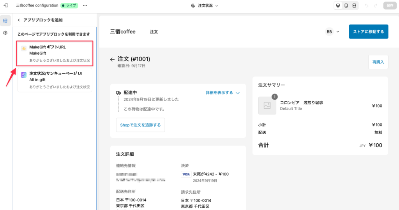Click the 再購入 button
Image resolution: width=399 pixels, height=210 pixels.
[x=378, y=62]
